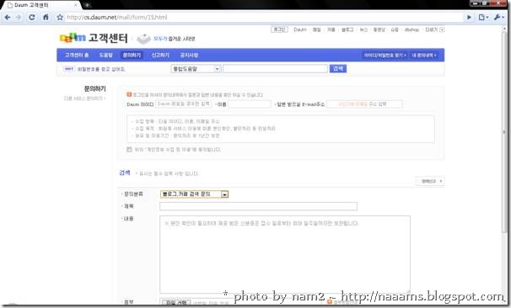Click the 제목 title input field
The height and width of the screenshot is (308, 511).
coord(258,206)
